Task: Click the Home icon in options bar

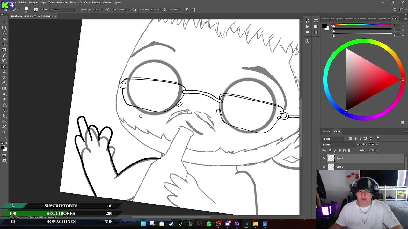Action: coord(6,10)
